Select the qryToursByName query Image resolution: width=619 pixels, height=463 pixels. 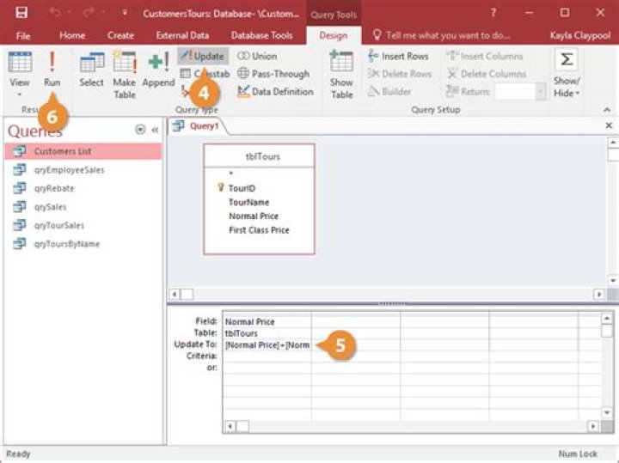(83, 244)
